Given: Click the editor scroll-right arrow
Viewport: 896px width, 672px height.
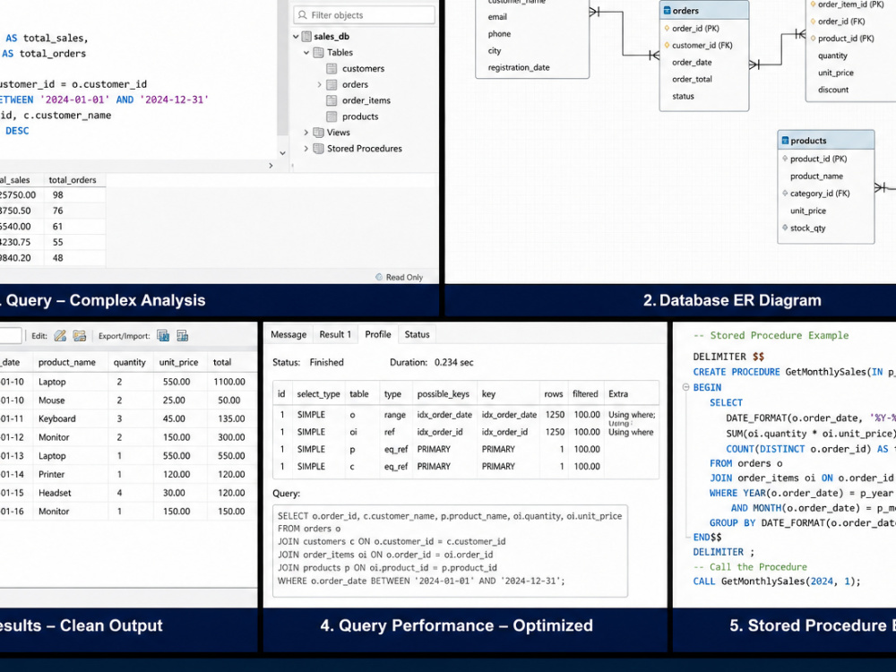Looking at the screenshot, I should point(271,165).
